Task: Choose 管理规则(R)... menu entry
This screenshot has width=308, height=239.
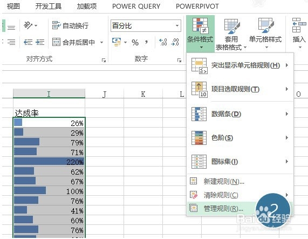Action: [x=240, y=208]
